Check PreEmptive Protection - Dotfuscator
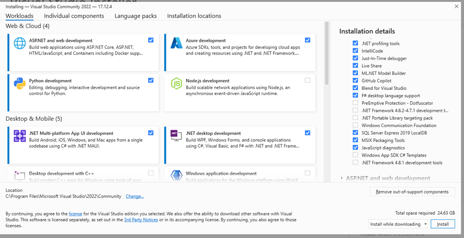The image size is (464, 238). point(355,103)
